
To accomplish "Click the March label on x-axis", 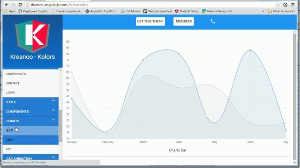I will pyautogui.click(x=143, y=142).
